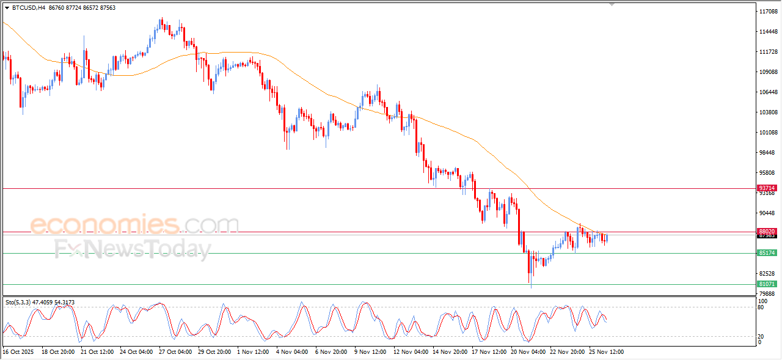
Task: Click the stochastic scale 20 level label
Action: [x=761, y=336]
